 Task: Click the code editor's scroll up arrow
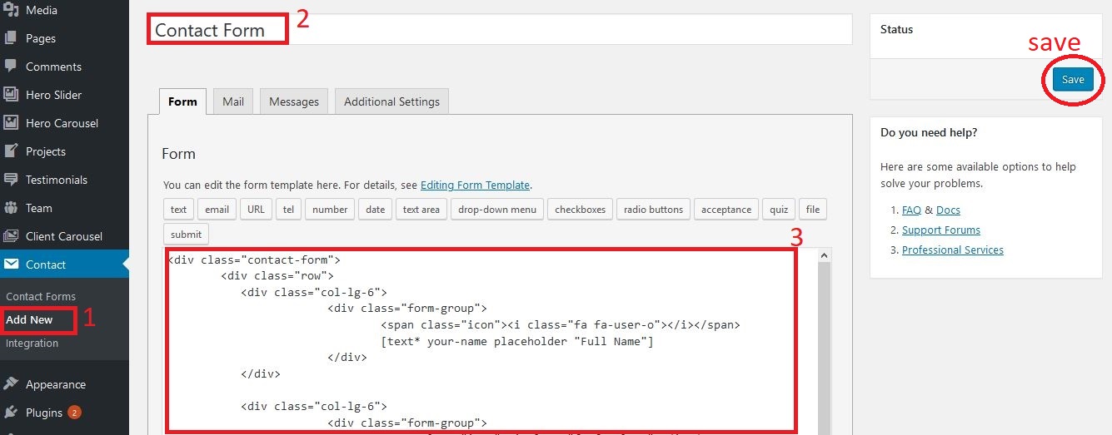pos(825,255)
